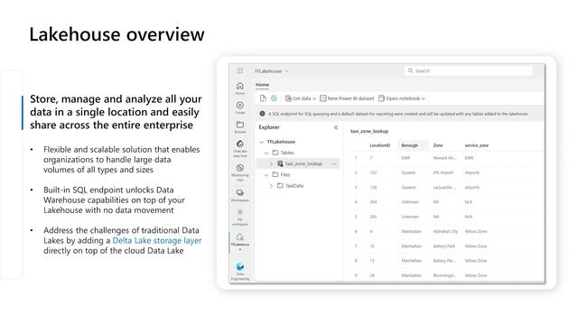Select TFLakehouse in Explorer tree
578x325 pixels.
(x=281, y=142)
